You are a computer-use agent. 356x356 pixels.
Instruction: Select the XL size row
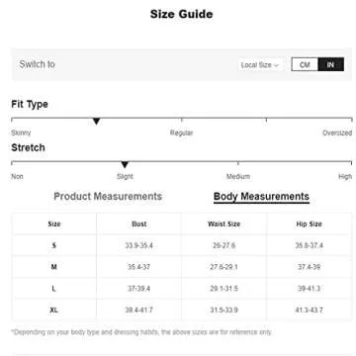point(182,310)
